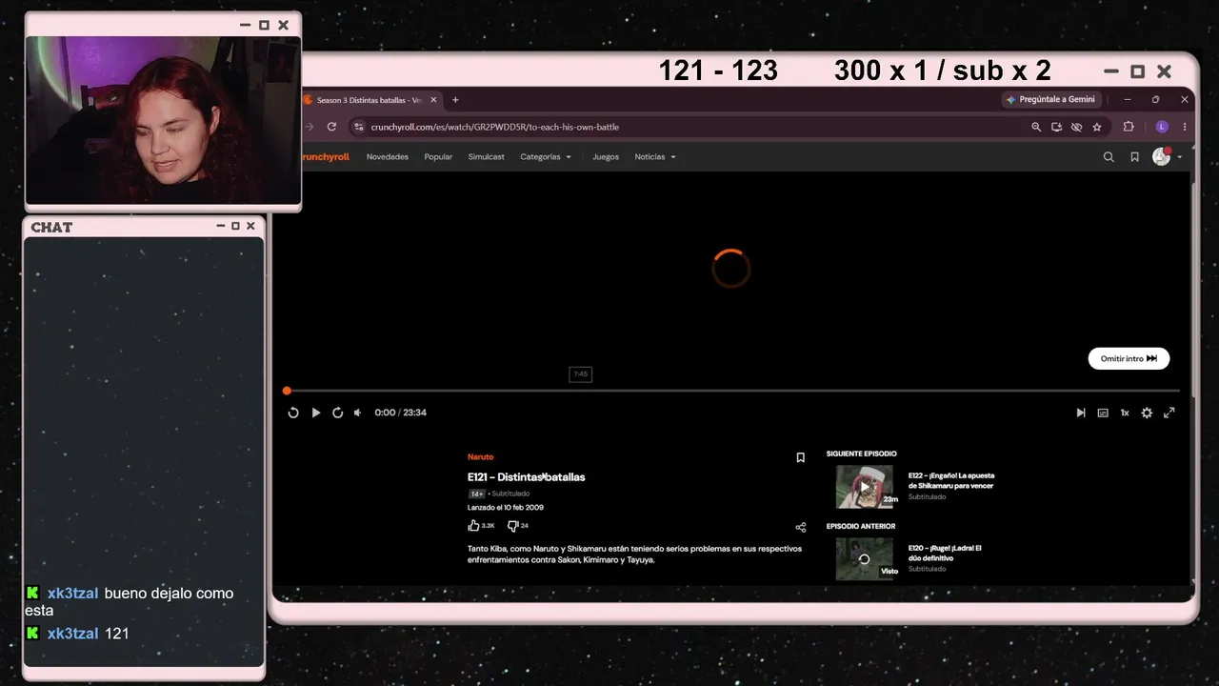Go forward in the browser history
1219x686 pixels.
[x=309, y=127]
